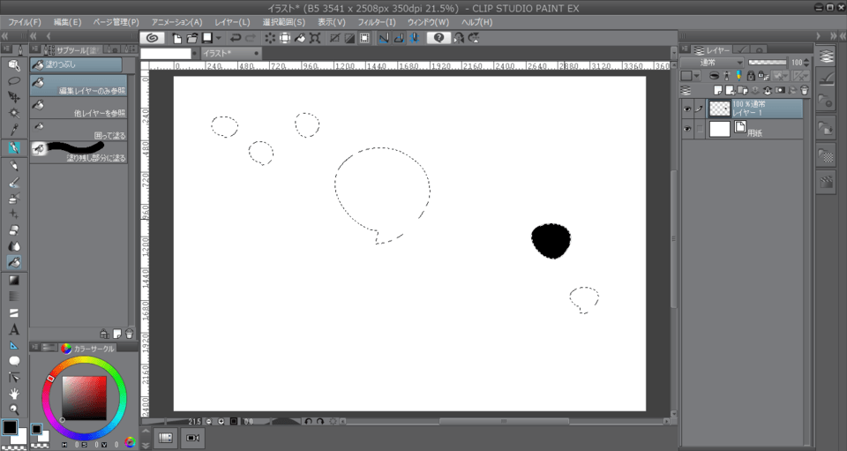This screenshot has width=847, height=451.
Task: Click the Undo arrow in command bar
Action: coord(235,38)
